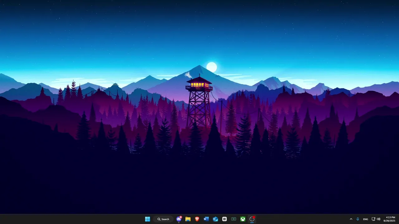Open the running app with red badge
The width and height of the screenshot is (399, 224).
pyautogui.click(x=252, y=219)
